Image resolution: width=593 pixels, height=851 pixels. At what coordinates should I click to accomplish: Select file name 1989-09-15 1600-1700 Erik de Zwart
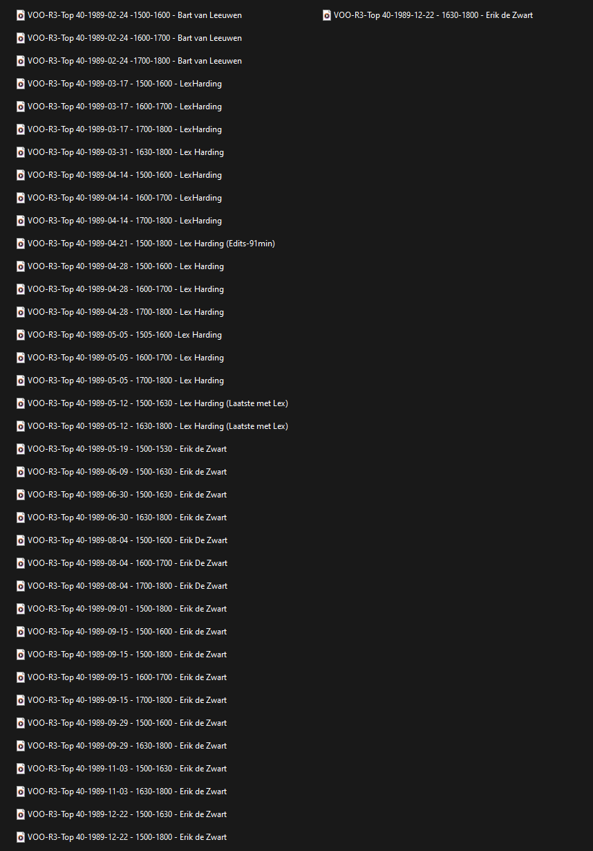127,677
